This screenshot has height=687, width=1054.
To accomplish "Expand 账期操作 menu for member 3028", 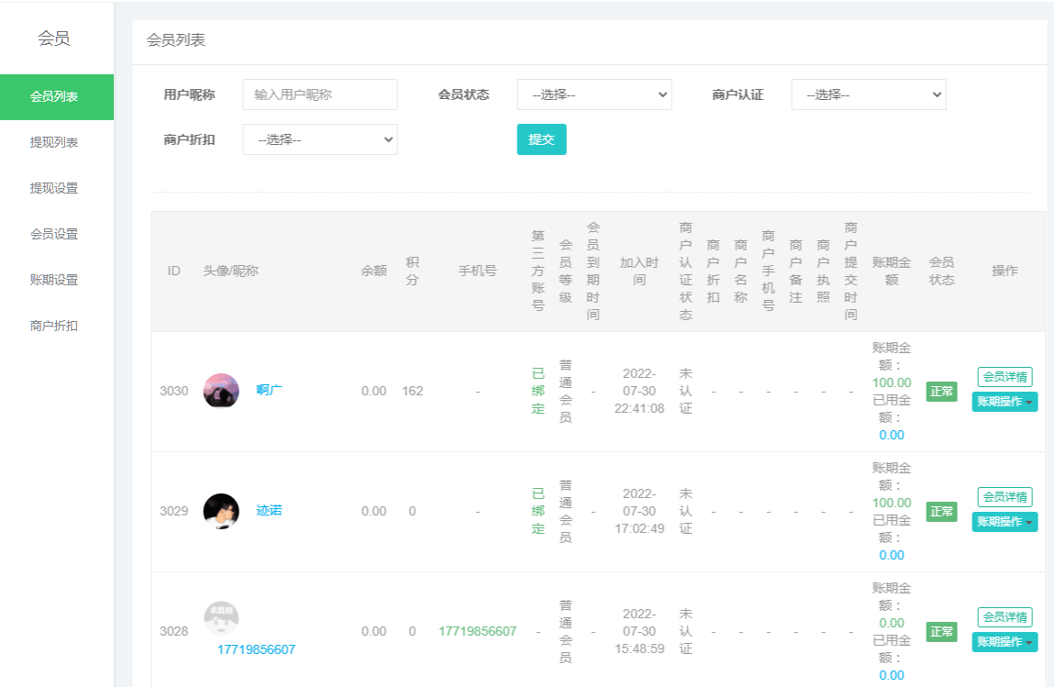I will (1004, 642).
